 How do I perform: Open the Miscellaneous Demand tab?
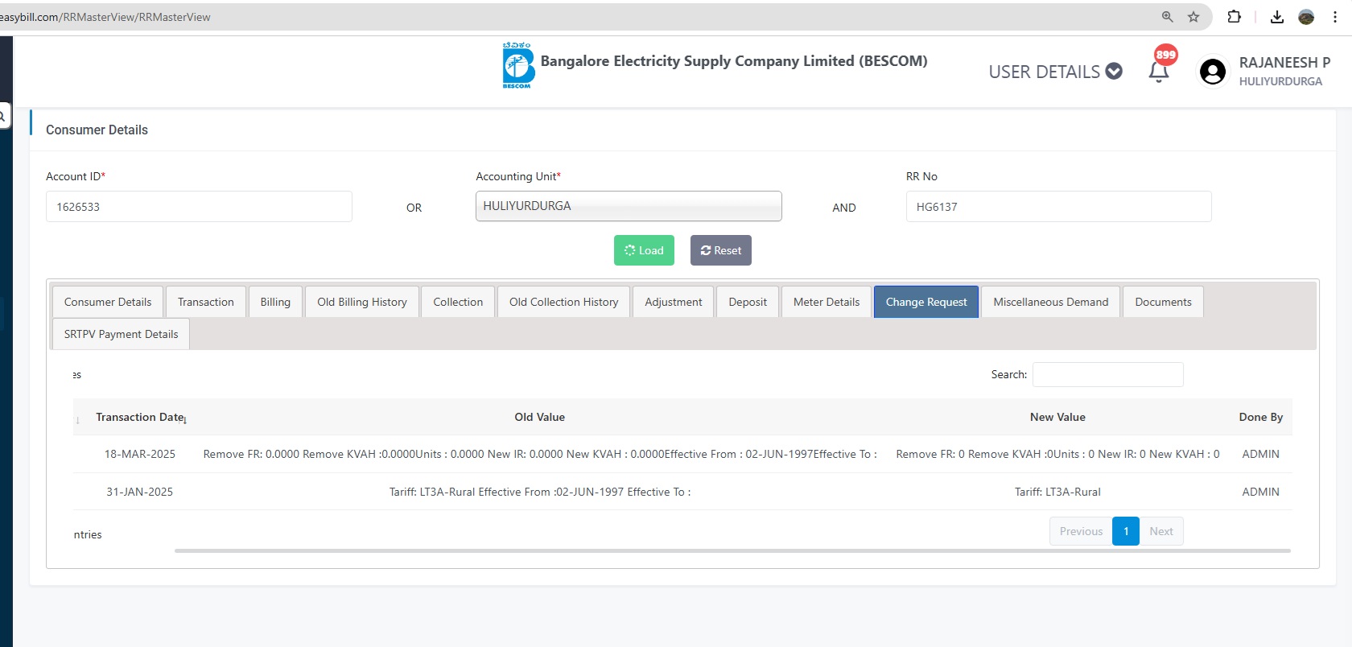point(1051,302)
